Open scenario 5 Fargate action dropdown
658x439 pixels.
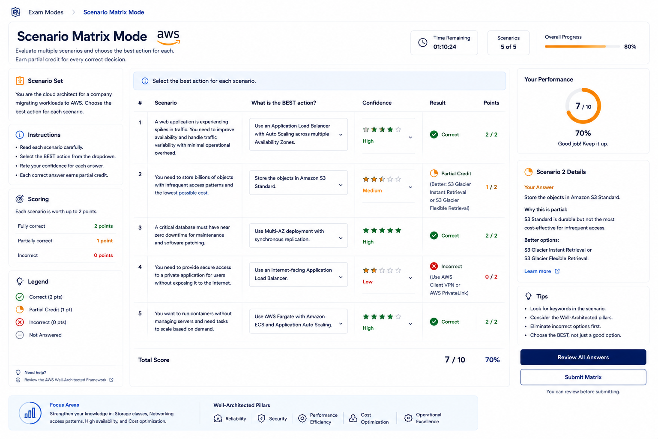point(298,321)
